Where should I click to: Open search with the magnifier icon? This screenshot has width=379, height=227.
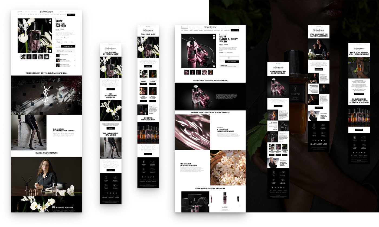point(74,15)
